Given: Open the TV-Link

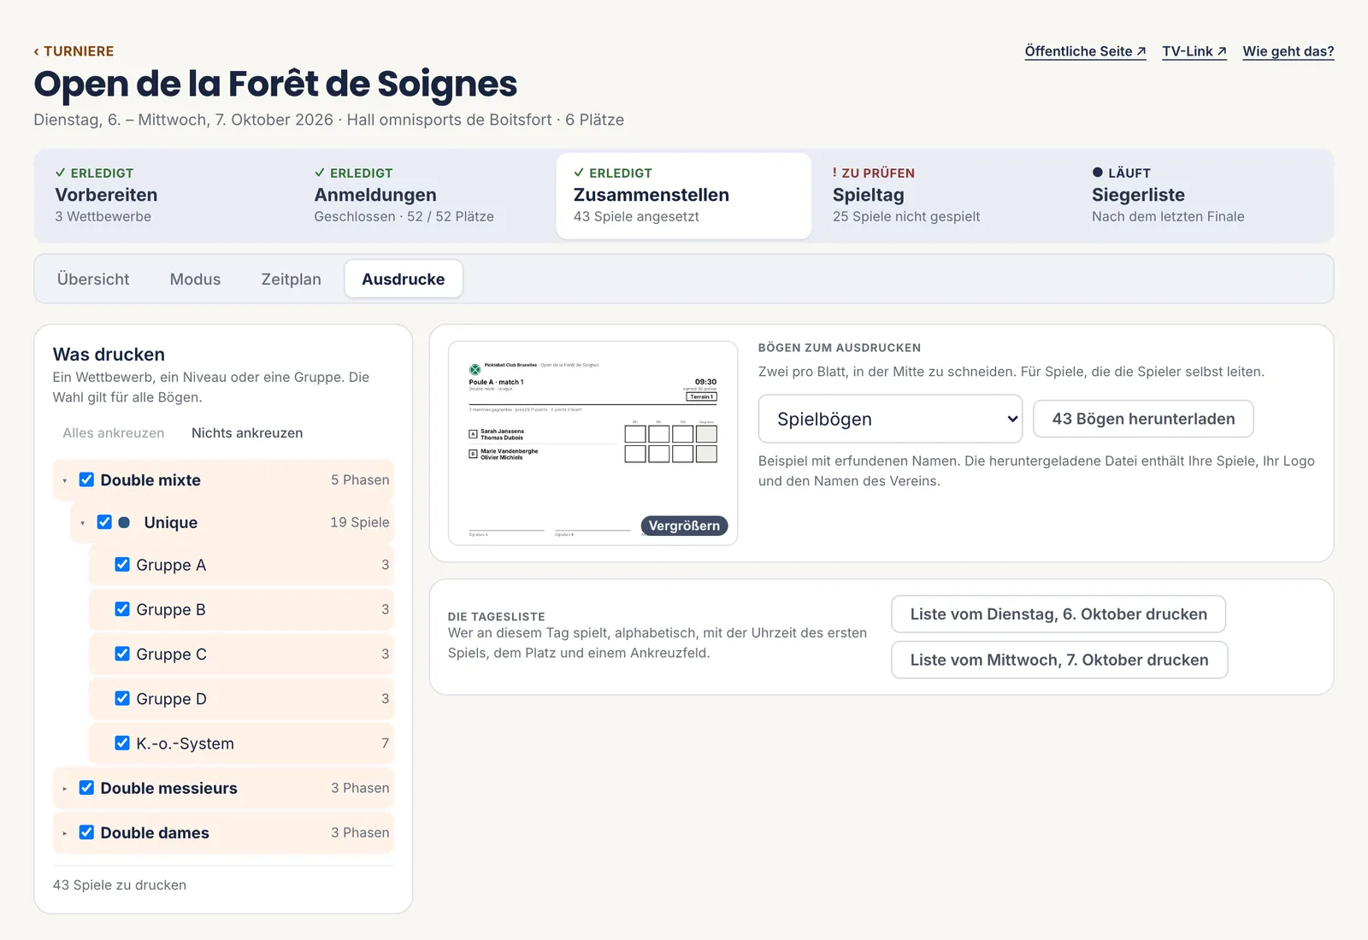Looking at the screenshot, I should [x=1194, y=51].
